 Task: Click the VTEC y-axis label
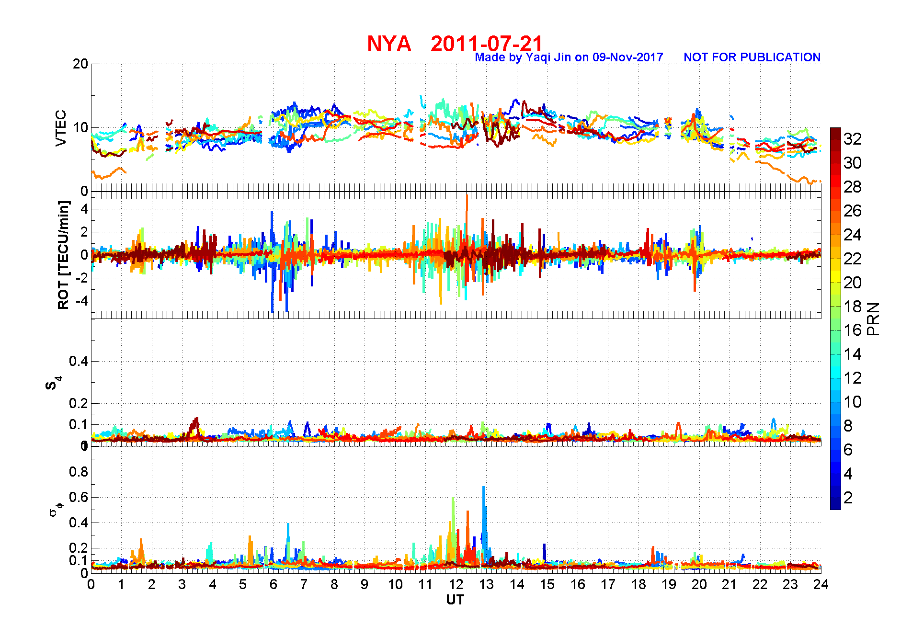pos(61,128)
